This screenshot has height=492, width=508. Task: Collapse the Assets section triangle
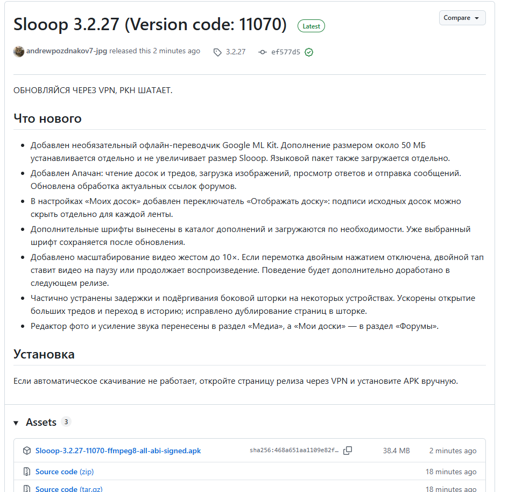click(x=16, y=423)
